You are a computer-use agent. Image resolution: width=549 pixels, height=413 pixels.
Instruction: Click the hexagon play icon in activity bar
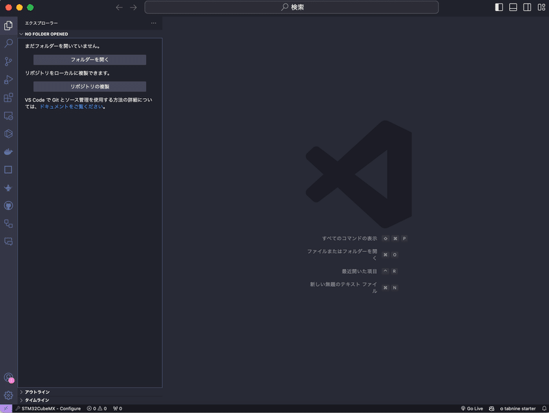(8, 134)
